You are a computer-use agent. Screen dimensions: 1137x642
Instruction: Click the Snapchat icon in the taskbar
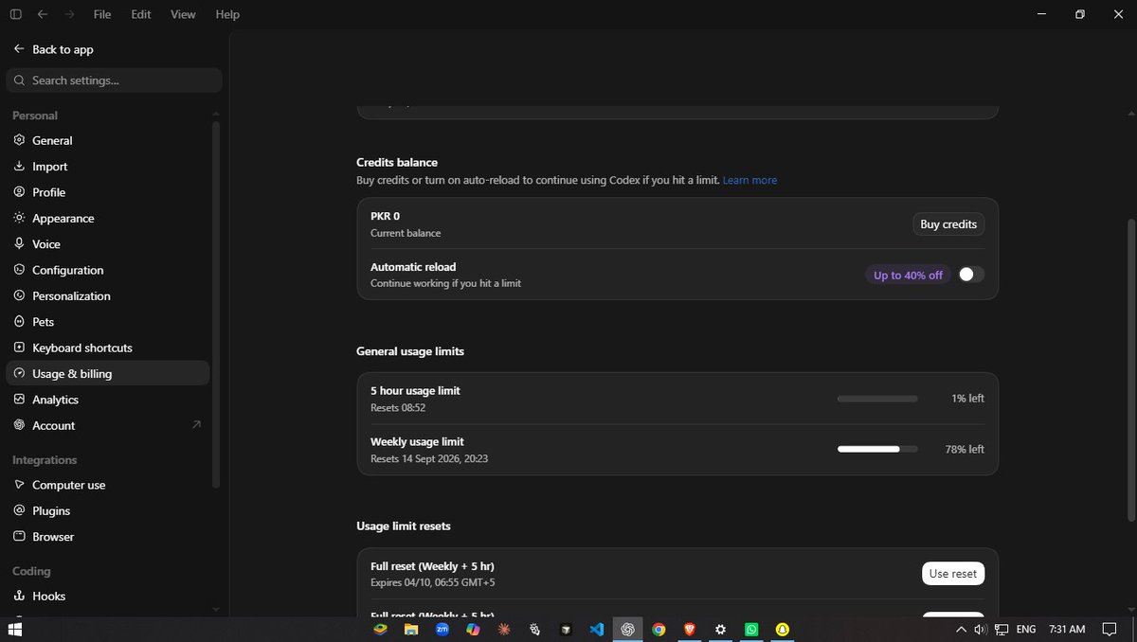[x=783, y=629]
